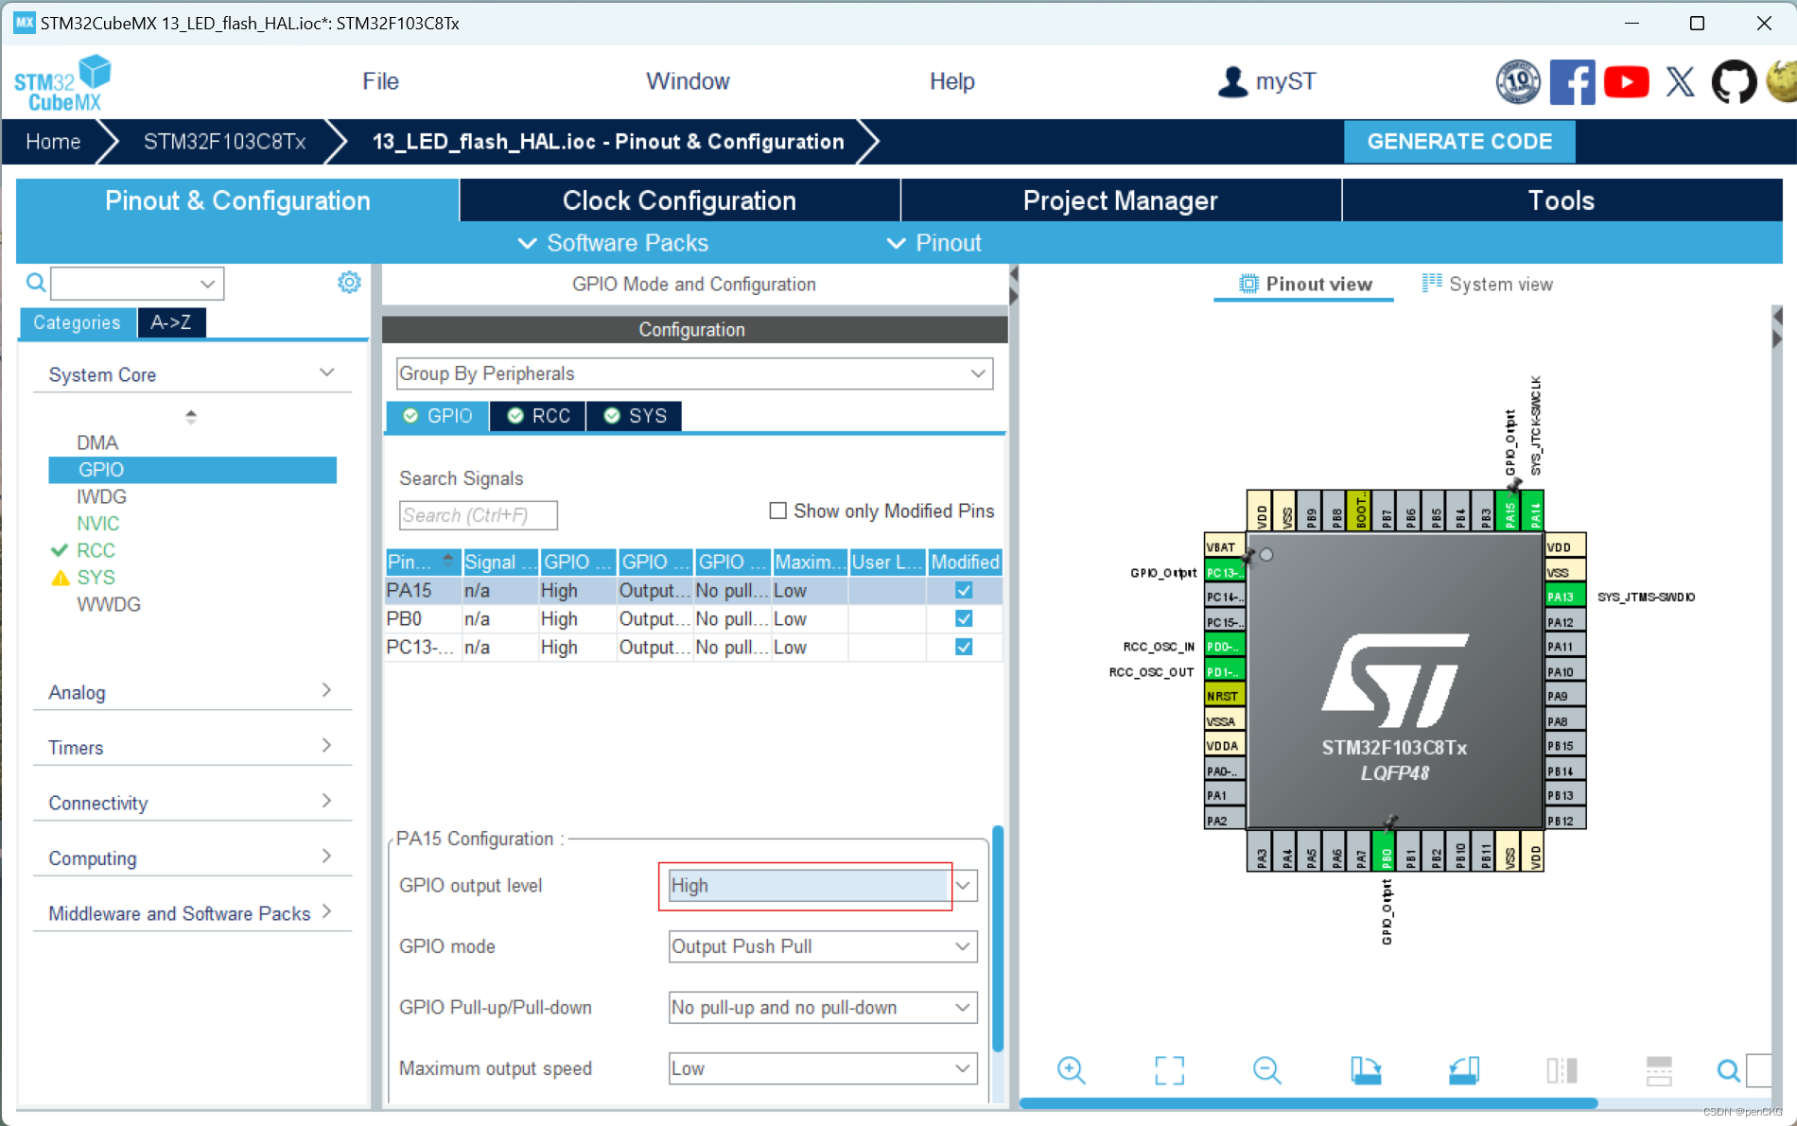Open the X (Twitter) icon
Image resolution: width=1797 pixels, height=1126 pixels.
(1680, 82)
